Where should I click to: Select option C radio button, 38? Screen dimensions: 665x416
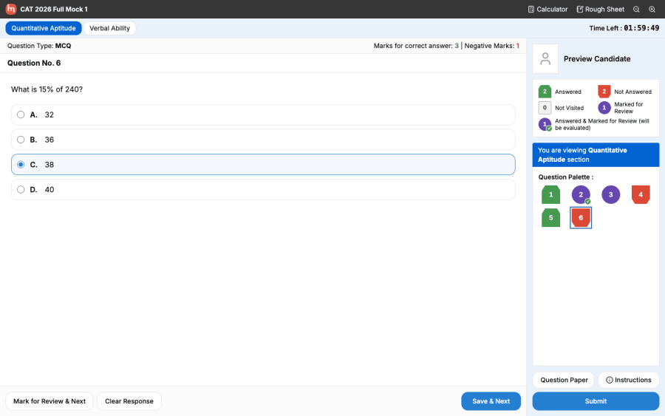coord(21,165)
